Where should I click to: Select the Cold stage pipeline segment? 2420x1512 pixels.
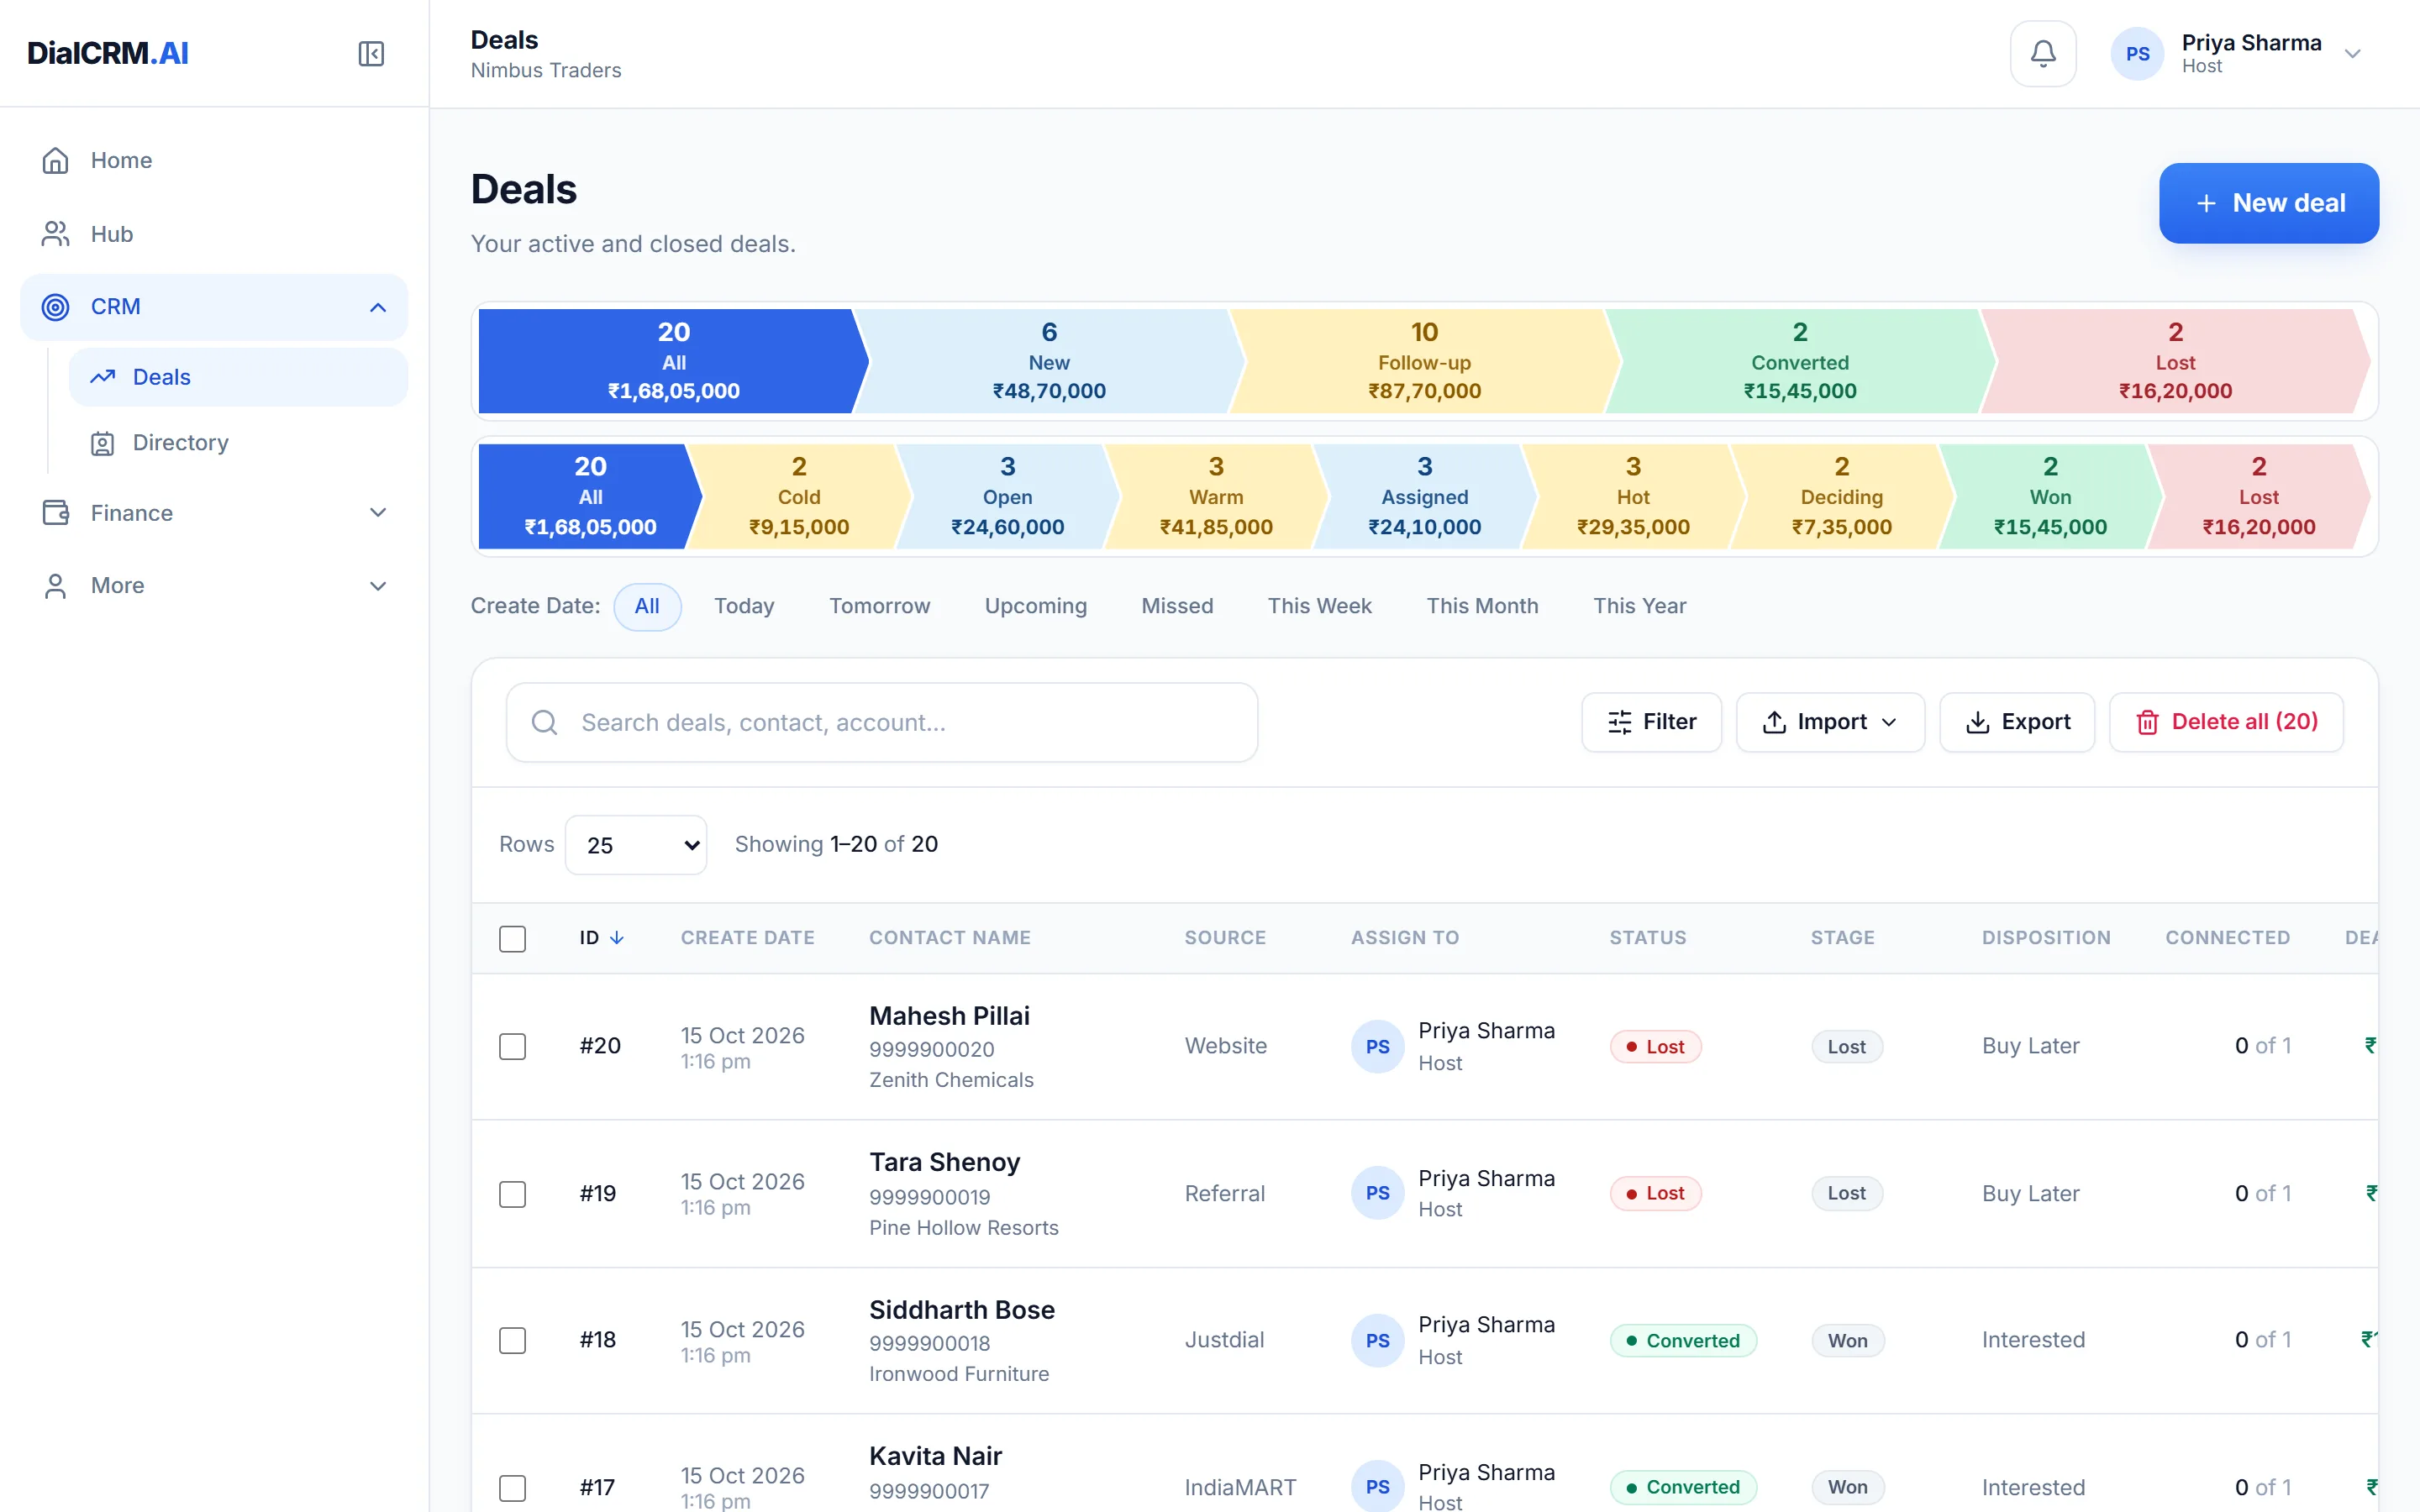[799, 497]
